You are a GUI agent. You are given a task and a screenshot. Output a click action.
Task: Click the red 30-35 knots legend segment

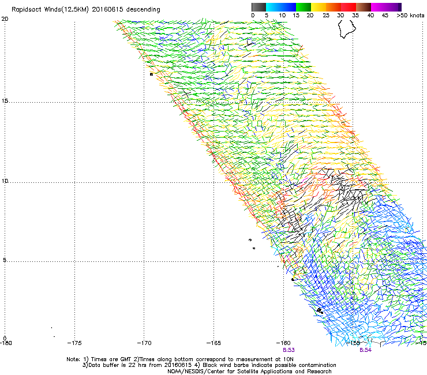(x=349, y=7)
